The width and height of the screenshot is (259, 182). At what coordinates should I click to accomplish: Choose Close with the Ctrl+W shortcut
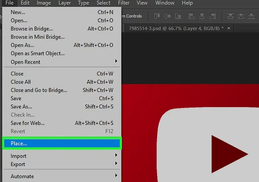click(x=62, y=73)
